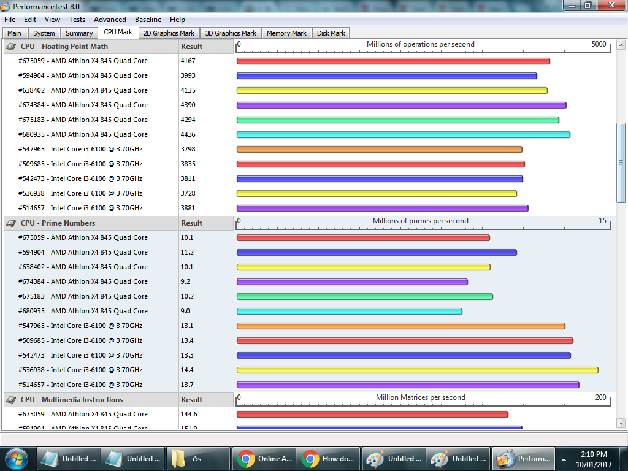
Task: Open the Tests menu
Action: pyautogui.click(x=77, y=20)
